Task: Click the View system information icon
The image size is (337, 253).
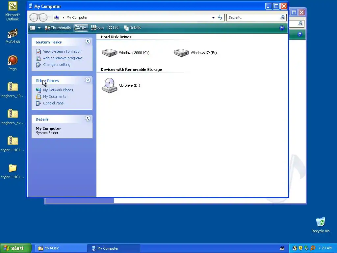Action: coord(39,52)
